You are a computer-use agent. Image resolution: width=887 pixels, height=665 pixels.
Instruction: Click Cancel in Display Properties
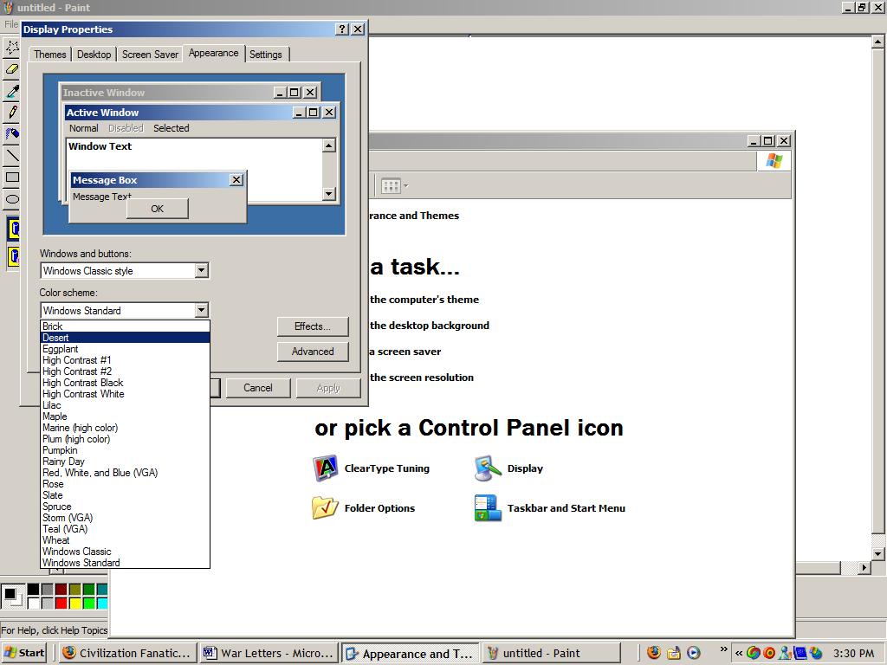[x=258, y=388]
